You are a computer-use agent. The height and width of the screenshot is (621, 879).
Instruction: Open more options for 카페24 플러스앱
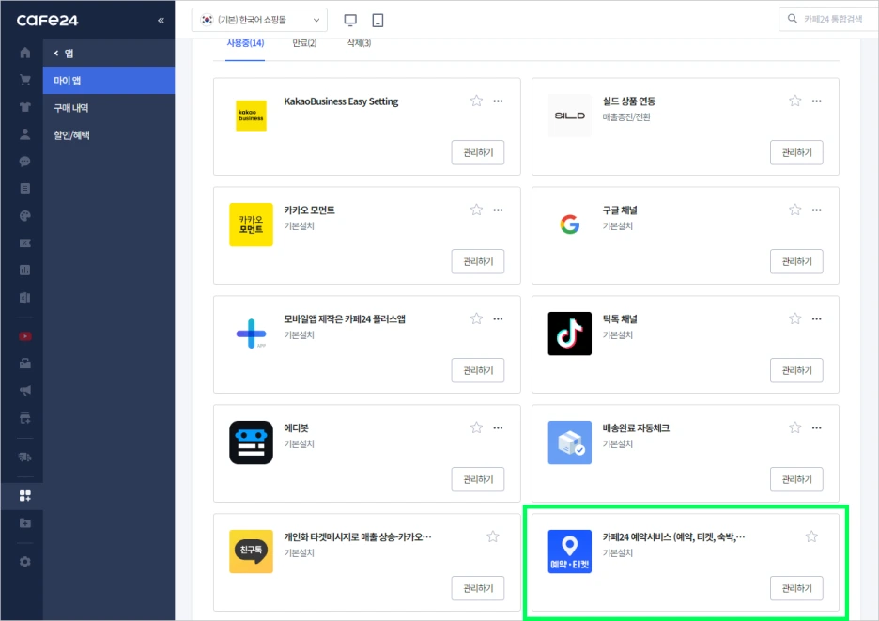pyautogui.click(x=498, y=318)
